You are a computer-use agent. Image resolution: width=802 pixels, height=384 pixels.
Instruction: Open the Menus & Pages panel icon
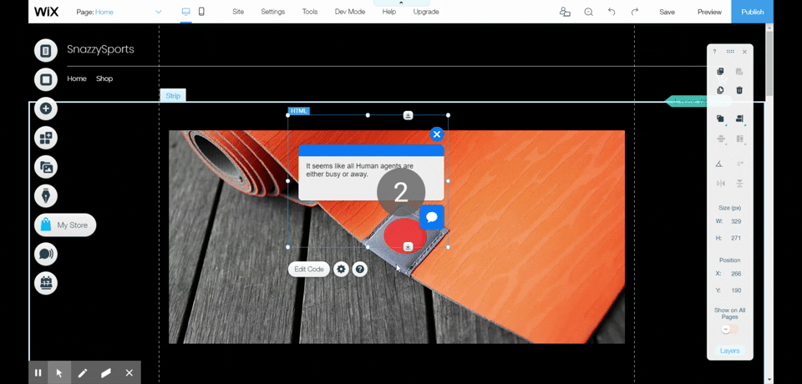(x=45, y=50)
